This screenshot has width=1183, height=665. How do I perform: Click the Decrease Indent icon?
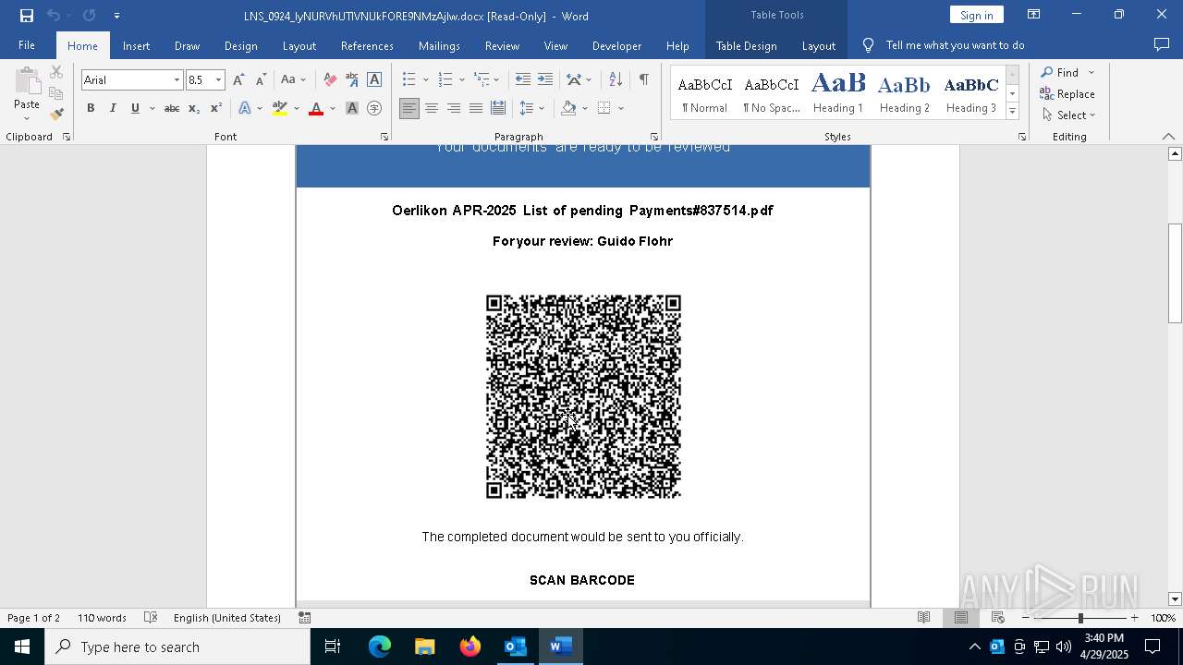click(x=523, y=79)
